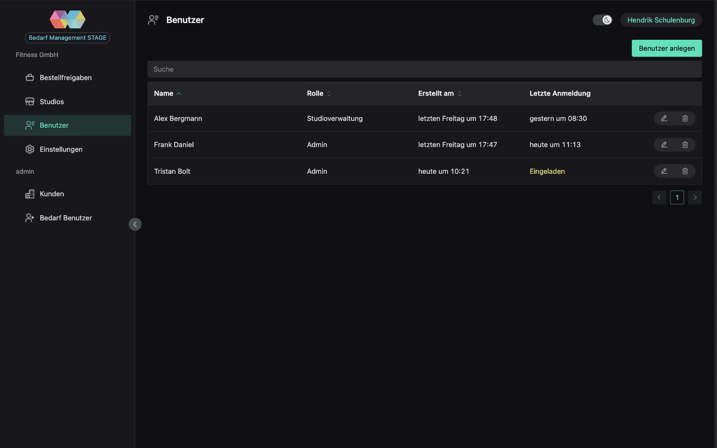This screenshot has width=717, height=448.
Task: Click 'heute um 10:21' cell
Action: click(443, 171)
